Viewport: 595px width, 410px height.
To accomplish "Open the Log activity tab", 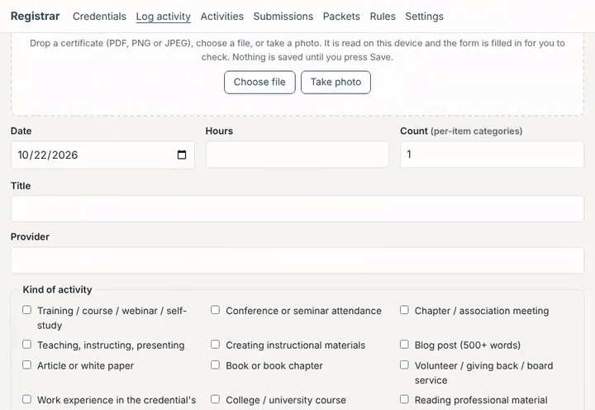I will (163, 17).
